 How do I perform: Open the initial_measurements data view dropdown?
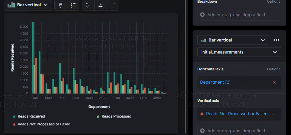point(239,52)
